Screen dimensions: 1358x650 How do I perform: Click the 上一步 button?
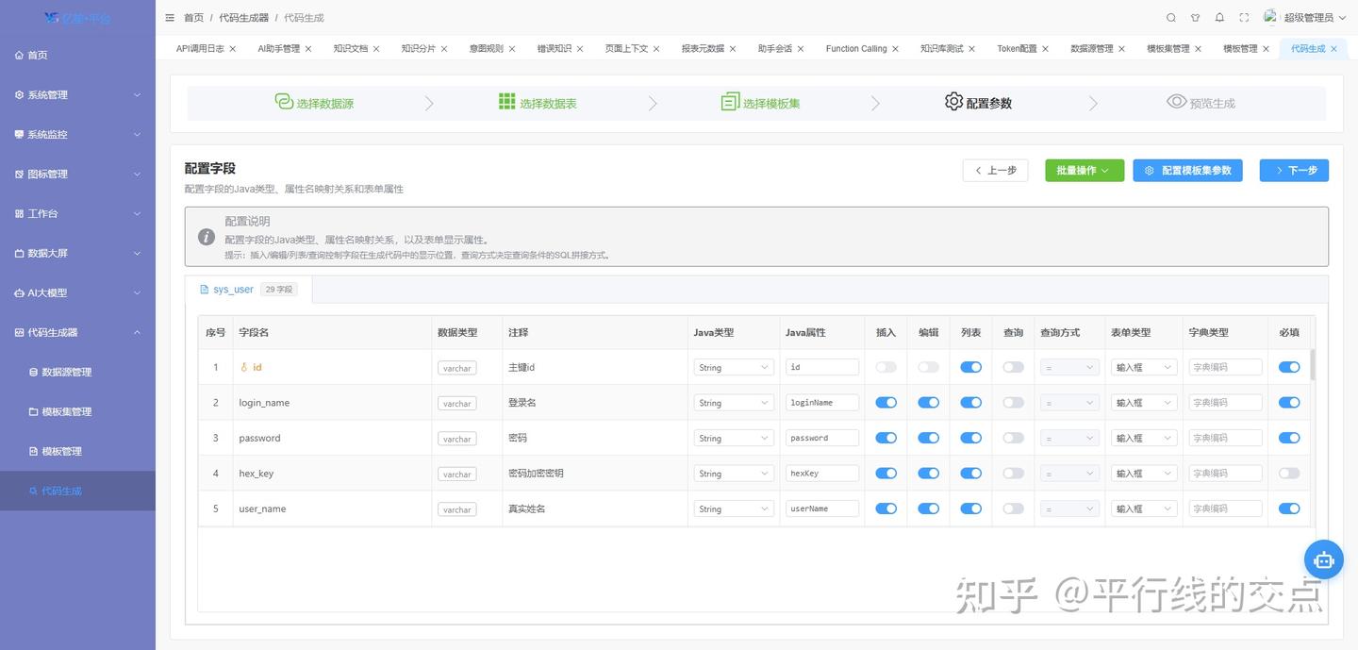click(995, 171)
